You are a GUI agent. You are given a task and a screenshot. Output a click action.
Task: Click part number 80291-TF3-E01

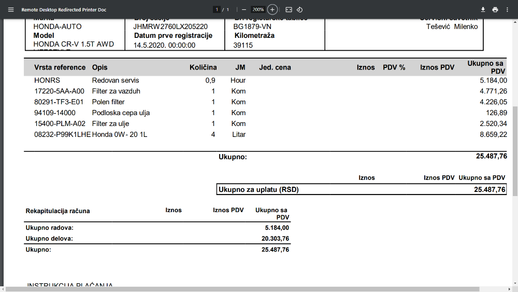(x=59, y=102)
